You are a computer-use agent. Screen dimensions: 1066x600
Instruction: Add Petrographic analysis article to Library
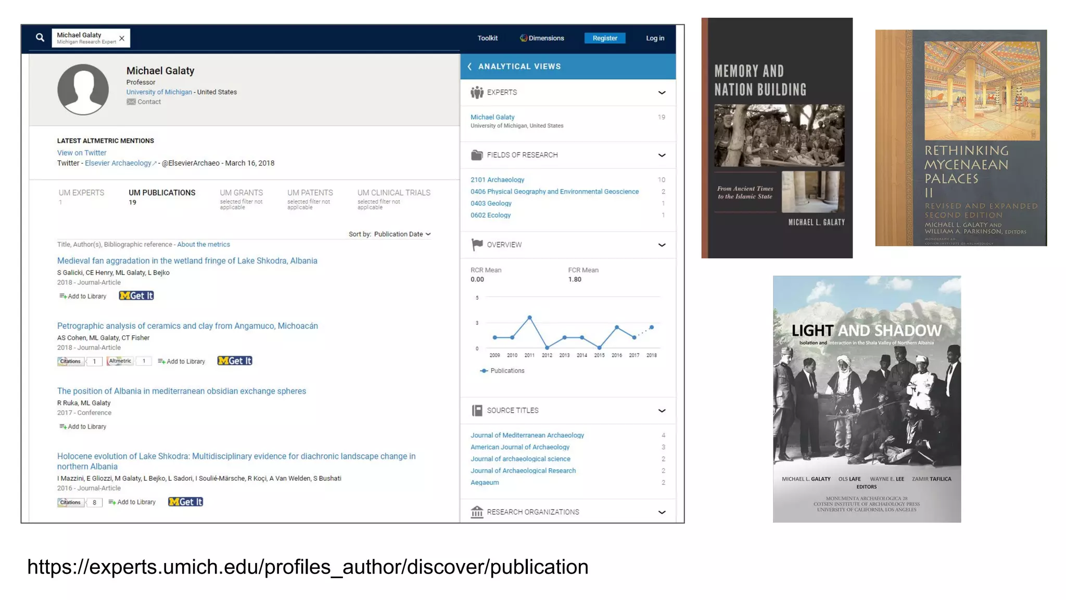182,361
